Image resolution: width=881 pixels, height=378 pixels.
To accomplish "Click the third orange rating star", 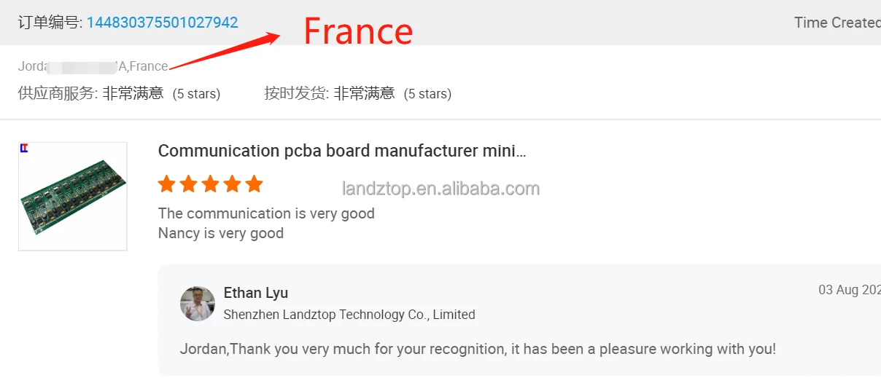I will [211, 184].
